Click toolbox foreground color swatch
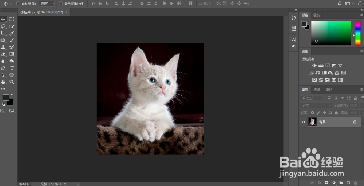The image size is (364, 186). [x=5, y=98]
